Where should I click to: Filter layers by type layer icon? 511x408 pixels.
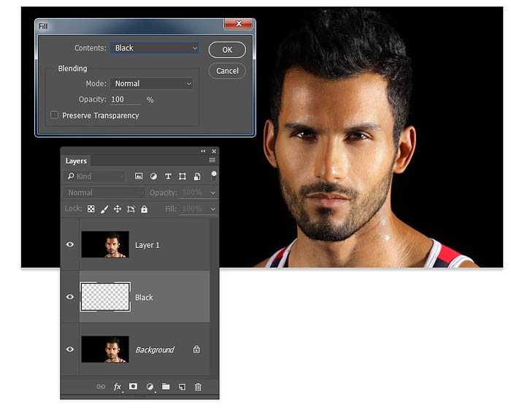coord(168,177)
